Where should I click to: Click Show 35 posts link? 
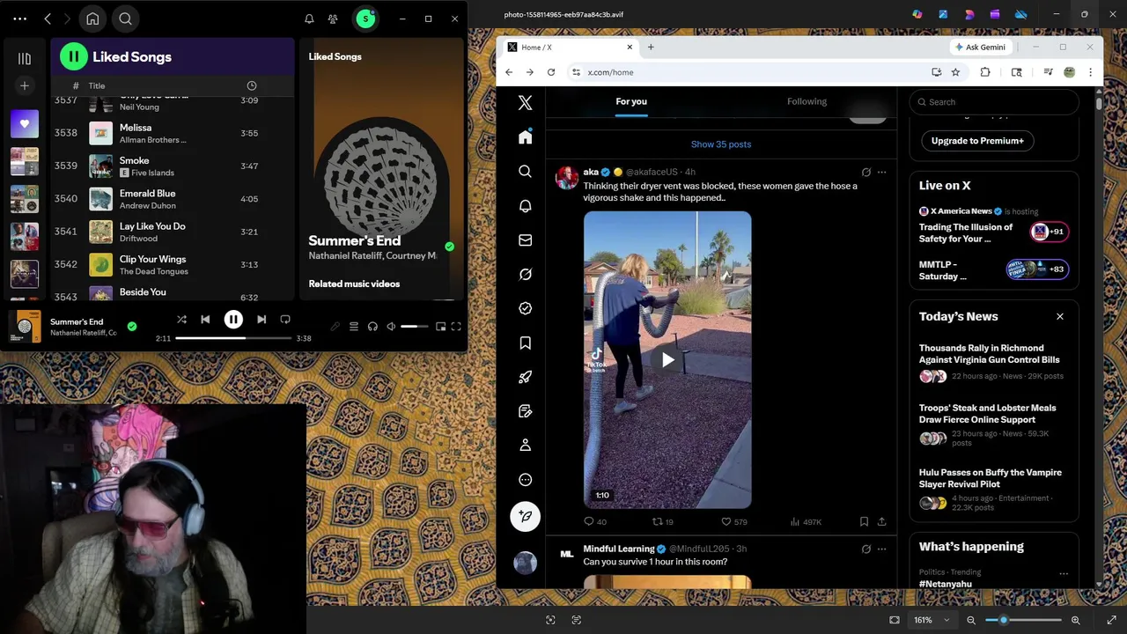(721, 144)
